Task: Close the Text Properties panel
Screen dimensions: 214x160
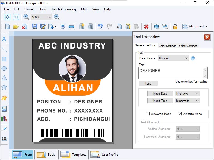Action: [x=207, y=37]
